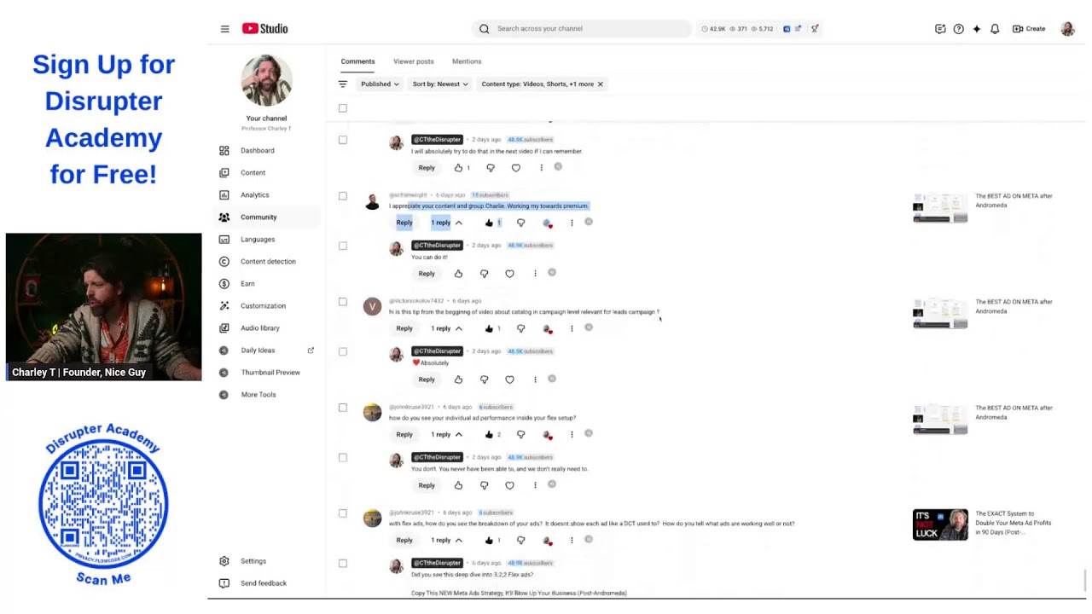
Task: Select the checkbox for the johnkruse3921 flex setup comment
Action: [x=343, y=408]
